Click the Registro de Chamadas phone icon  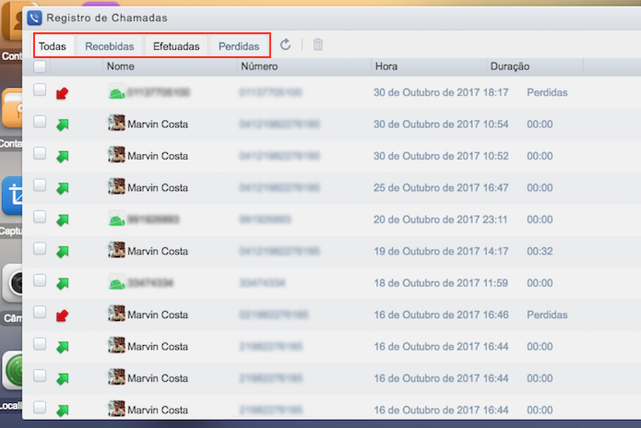pos(35,18)
